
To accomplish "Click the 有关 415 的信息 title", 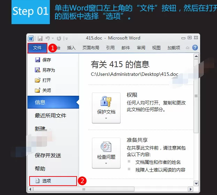I will point(120,64).
